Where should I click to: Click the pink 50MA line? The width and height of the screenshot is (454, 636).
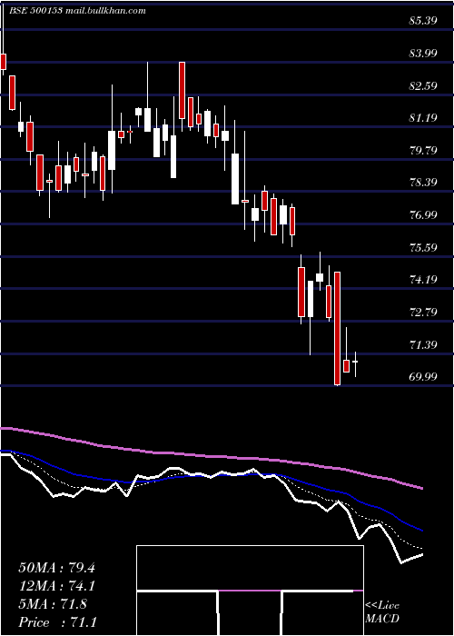[211, 457]
